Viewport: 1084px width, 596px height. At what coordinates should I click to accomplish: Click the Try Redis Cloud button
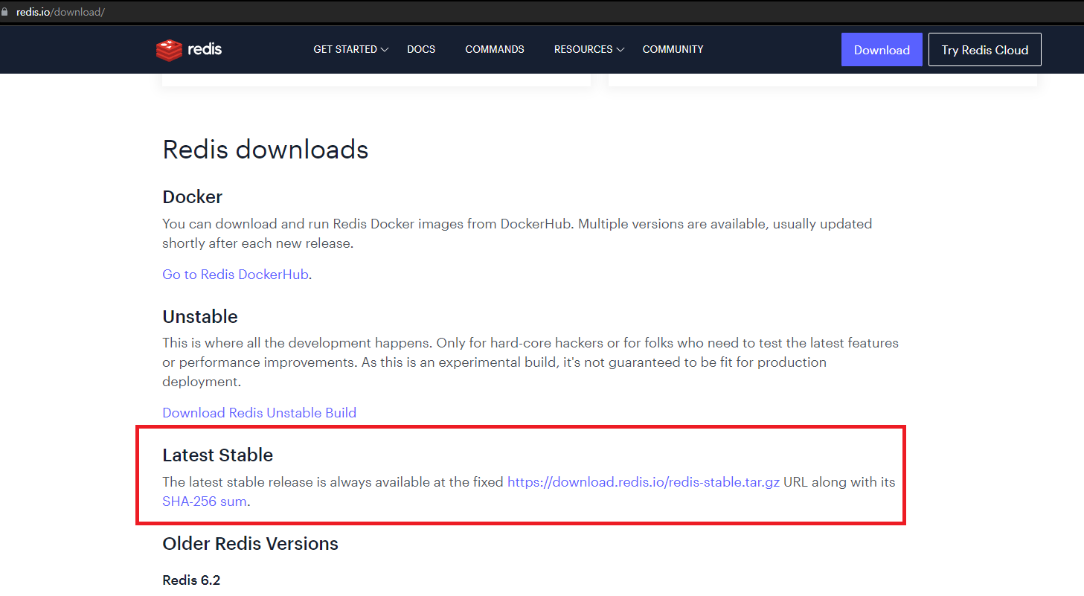click(984, 50)
